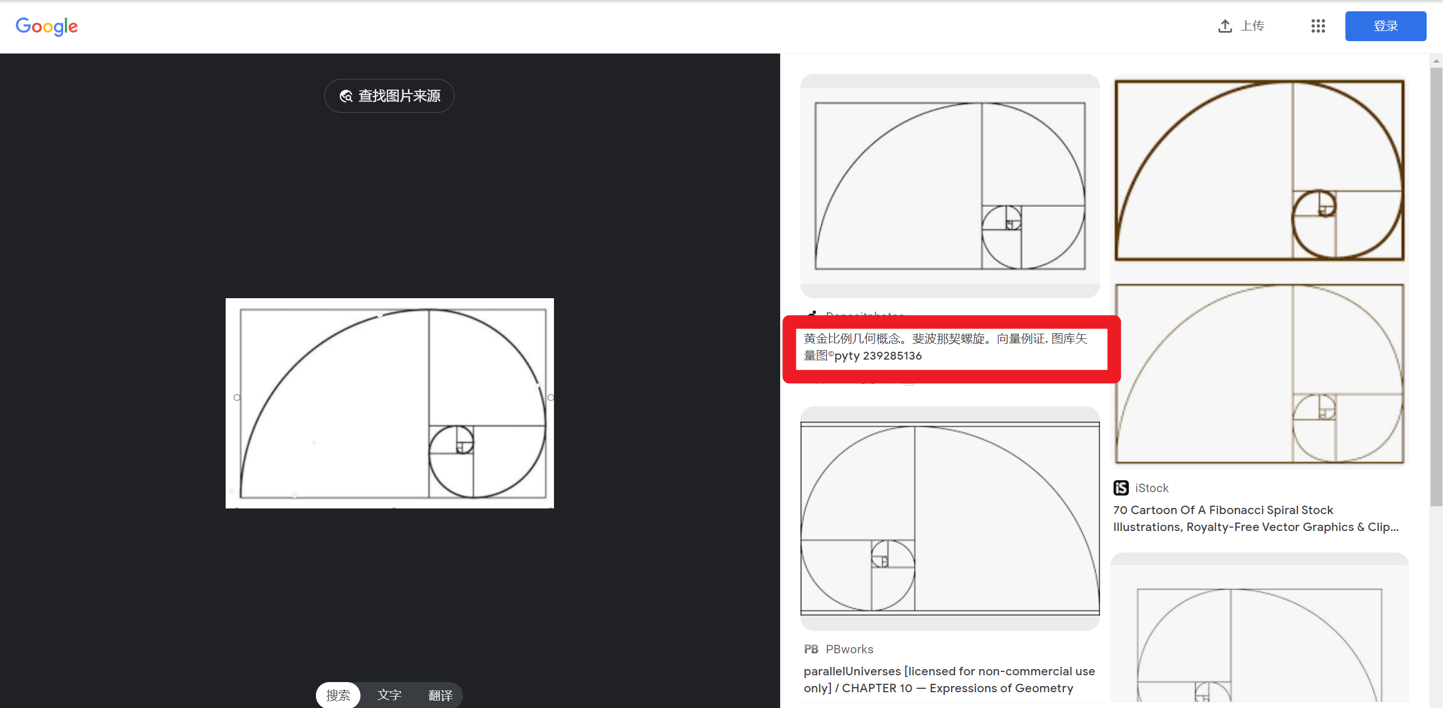Open the brown spiral iStock thumbnail
Screen dimensions: 1443x708
coord(1259,271)
